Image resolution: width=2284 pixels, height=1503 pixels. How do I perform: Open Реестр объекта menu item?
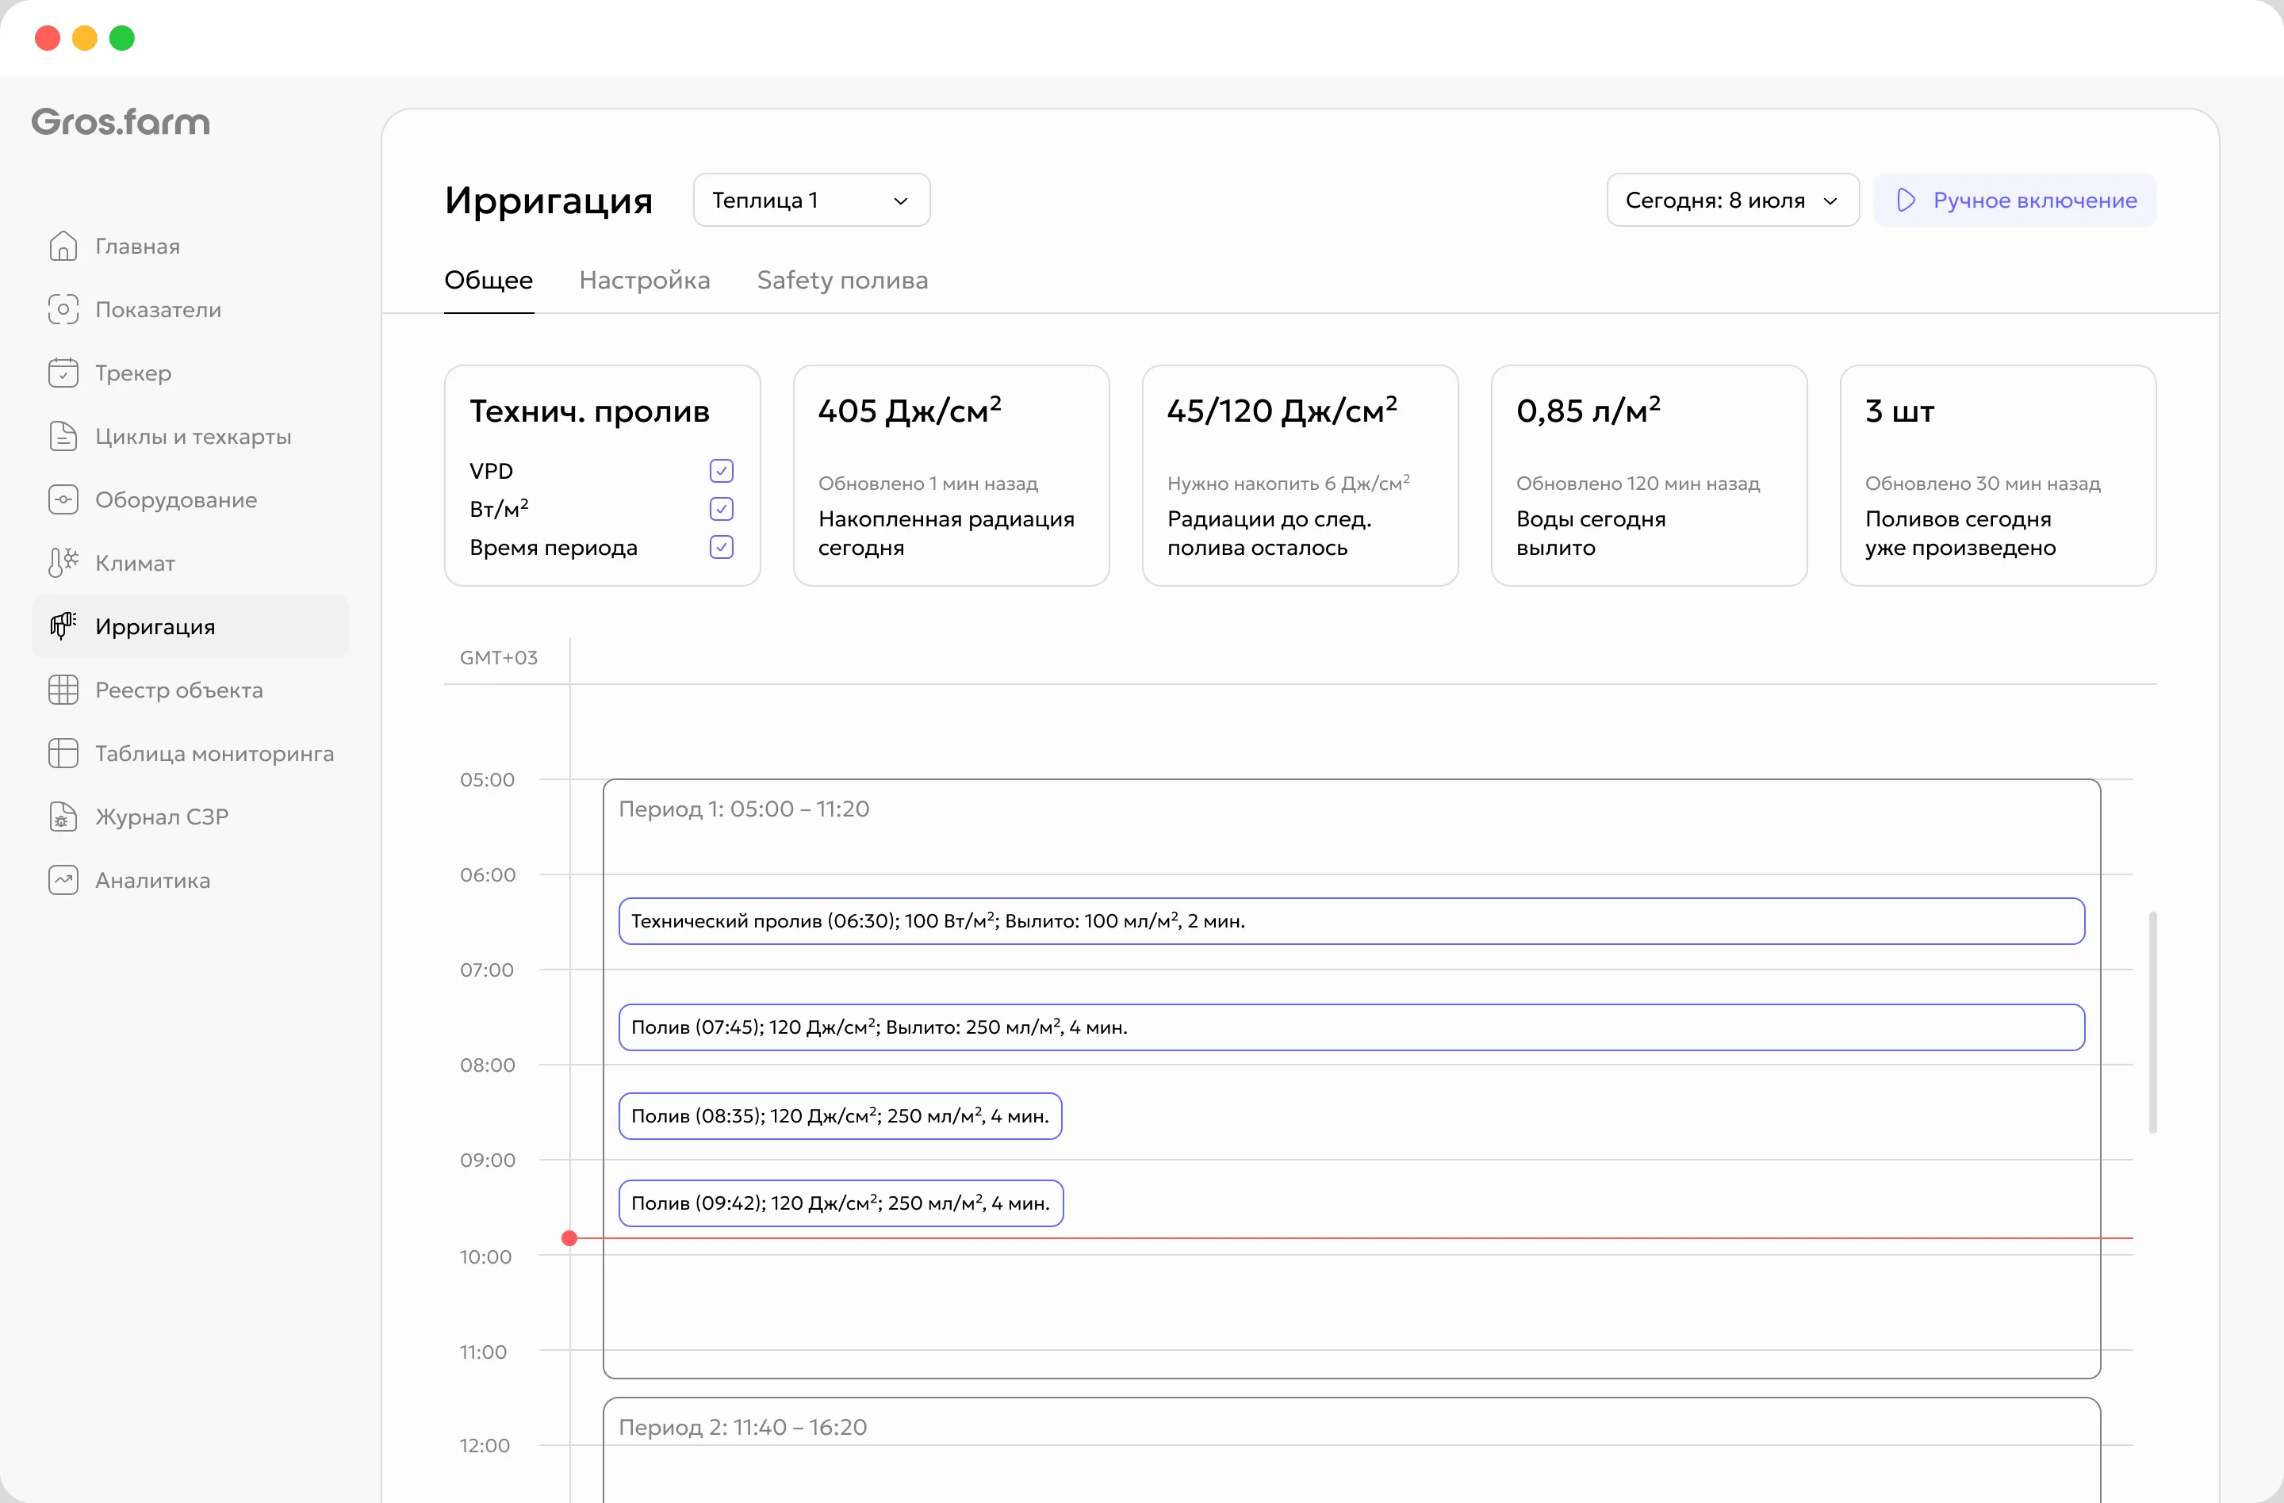pyautogui.click(x=190, y=690)
